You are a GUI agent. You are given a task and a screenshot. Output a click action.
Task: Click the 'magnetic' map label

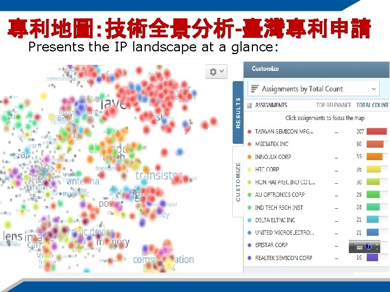[76, 194]
